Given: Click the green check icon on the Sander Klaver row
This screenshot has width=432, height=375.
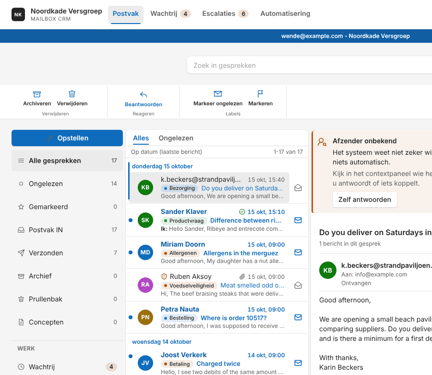Looking at the screenshot, I should (x=242, y=212).
